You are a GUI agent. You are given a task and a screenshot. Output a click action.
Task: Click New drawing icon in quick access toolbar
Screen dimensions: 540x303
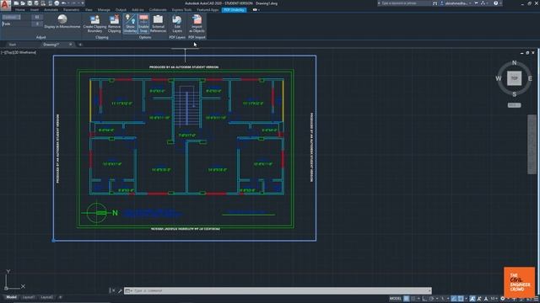[x=16, y=3]
